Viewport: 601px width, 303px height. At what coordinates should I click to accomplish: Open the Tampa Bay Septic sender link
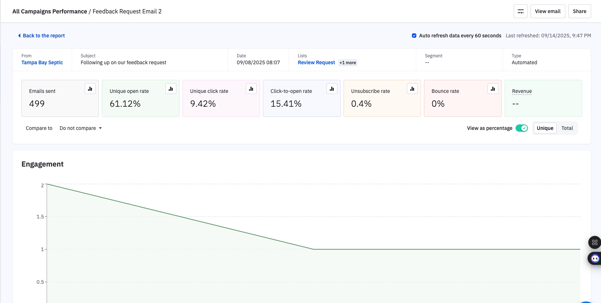tap(42, 62)
